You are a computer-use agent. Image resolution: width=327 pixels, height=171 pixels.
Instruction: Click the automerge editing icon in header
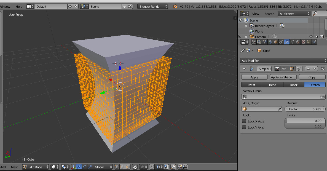coord(173,167)
